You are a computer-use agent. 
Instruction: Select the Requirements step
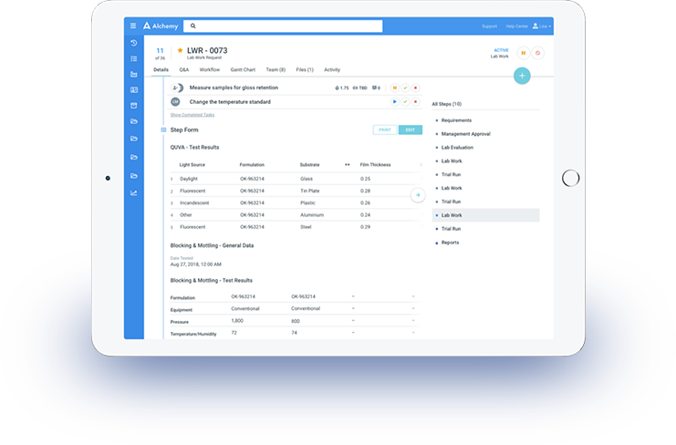click(456, 120)
